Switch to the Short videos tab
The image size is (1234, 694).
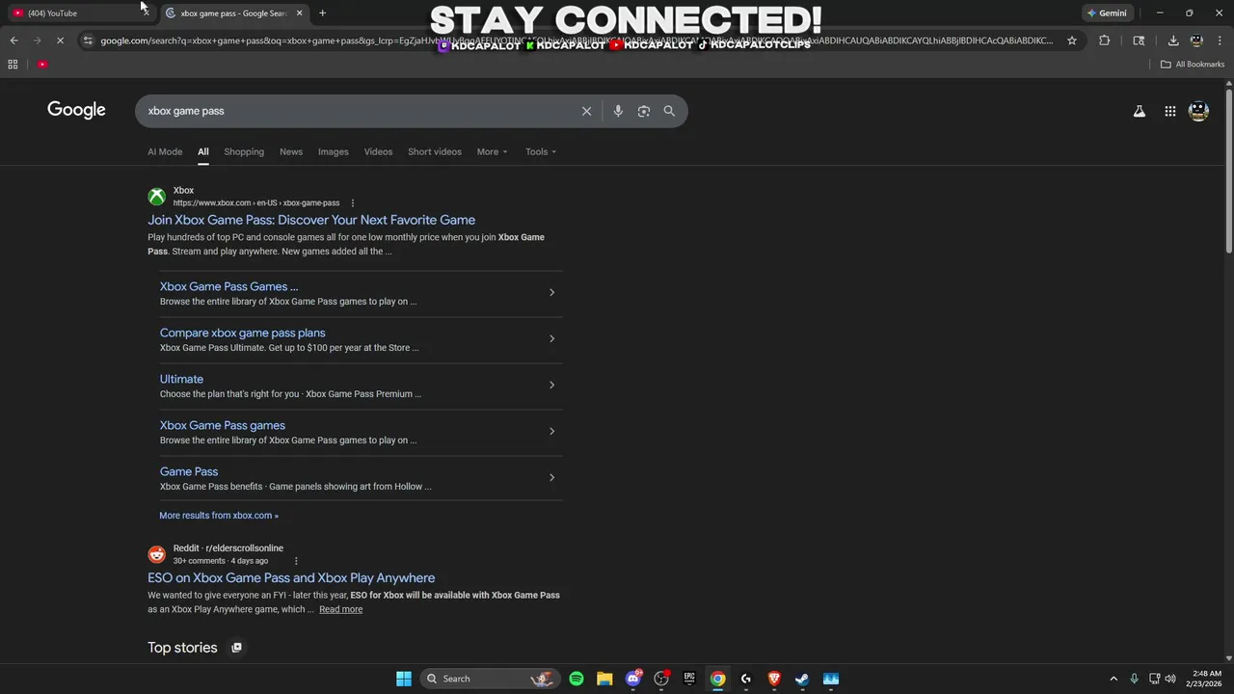(435, 151)
